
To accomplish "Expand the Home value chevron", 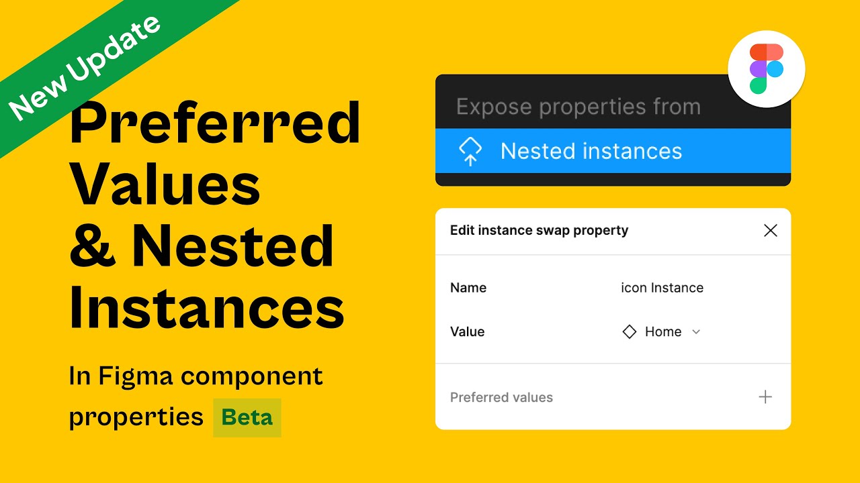I will point(696,332).
